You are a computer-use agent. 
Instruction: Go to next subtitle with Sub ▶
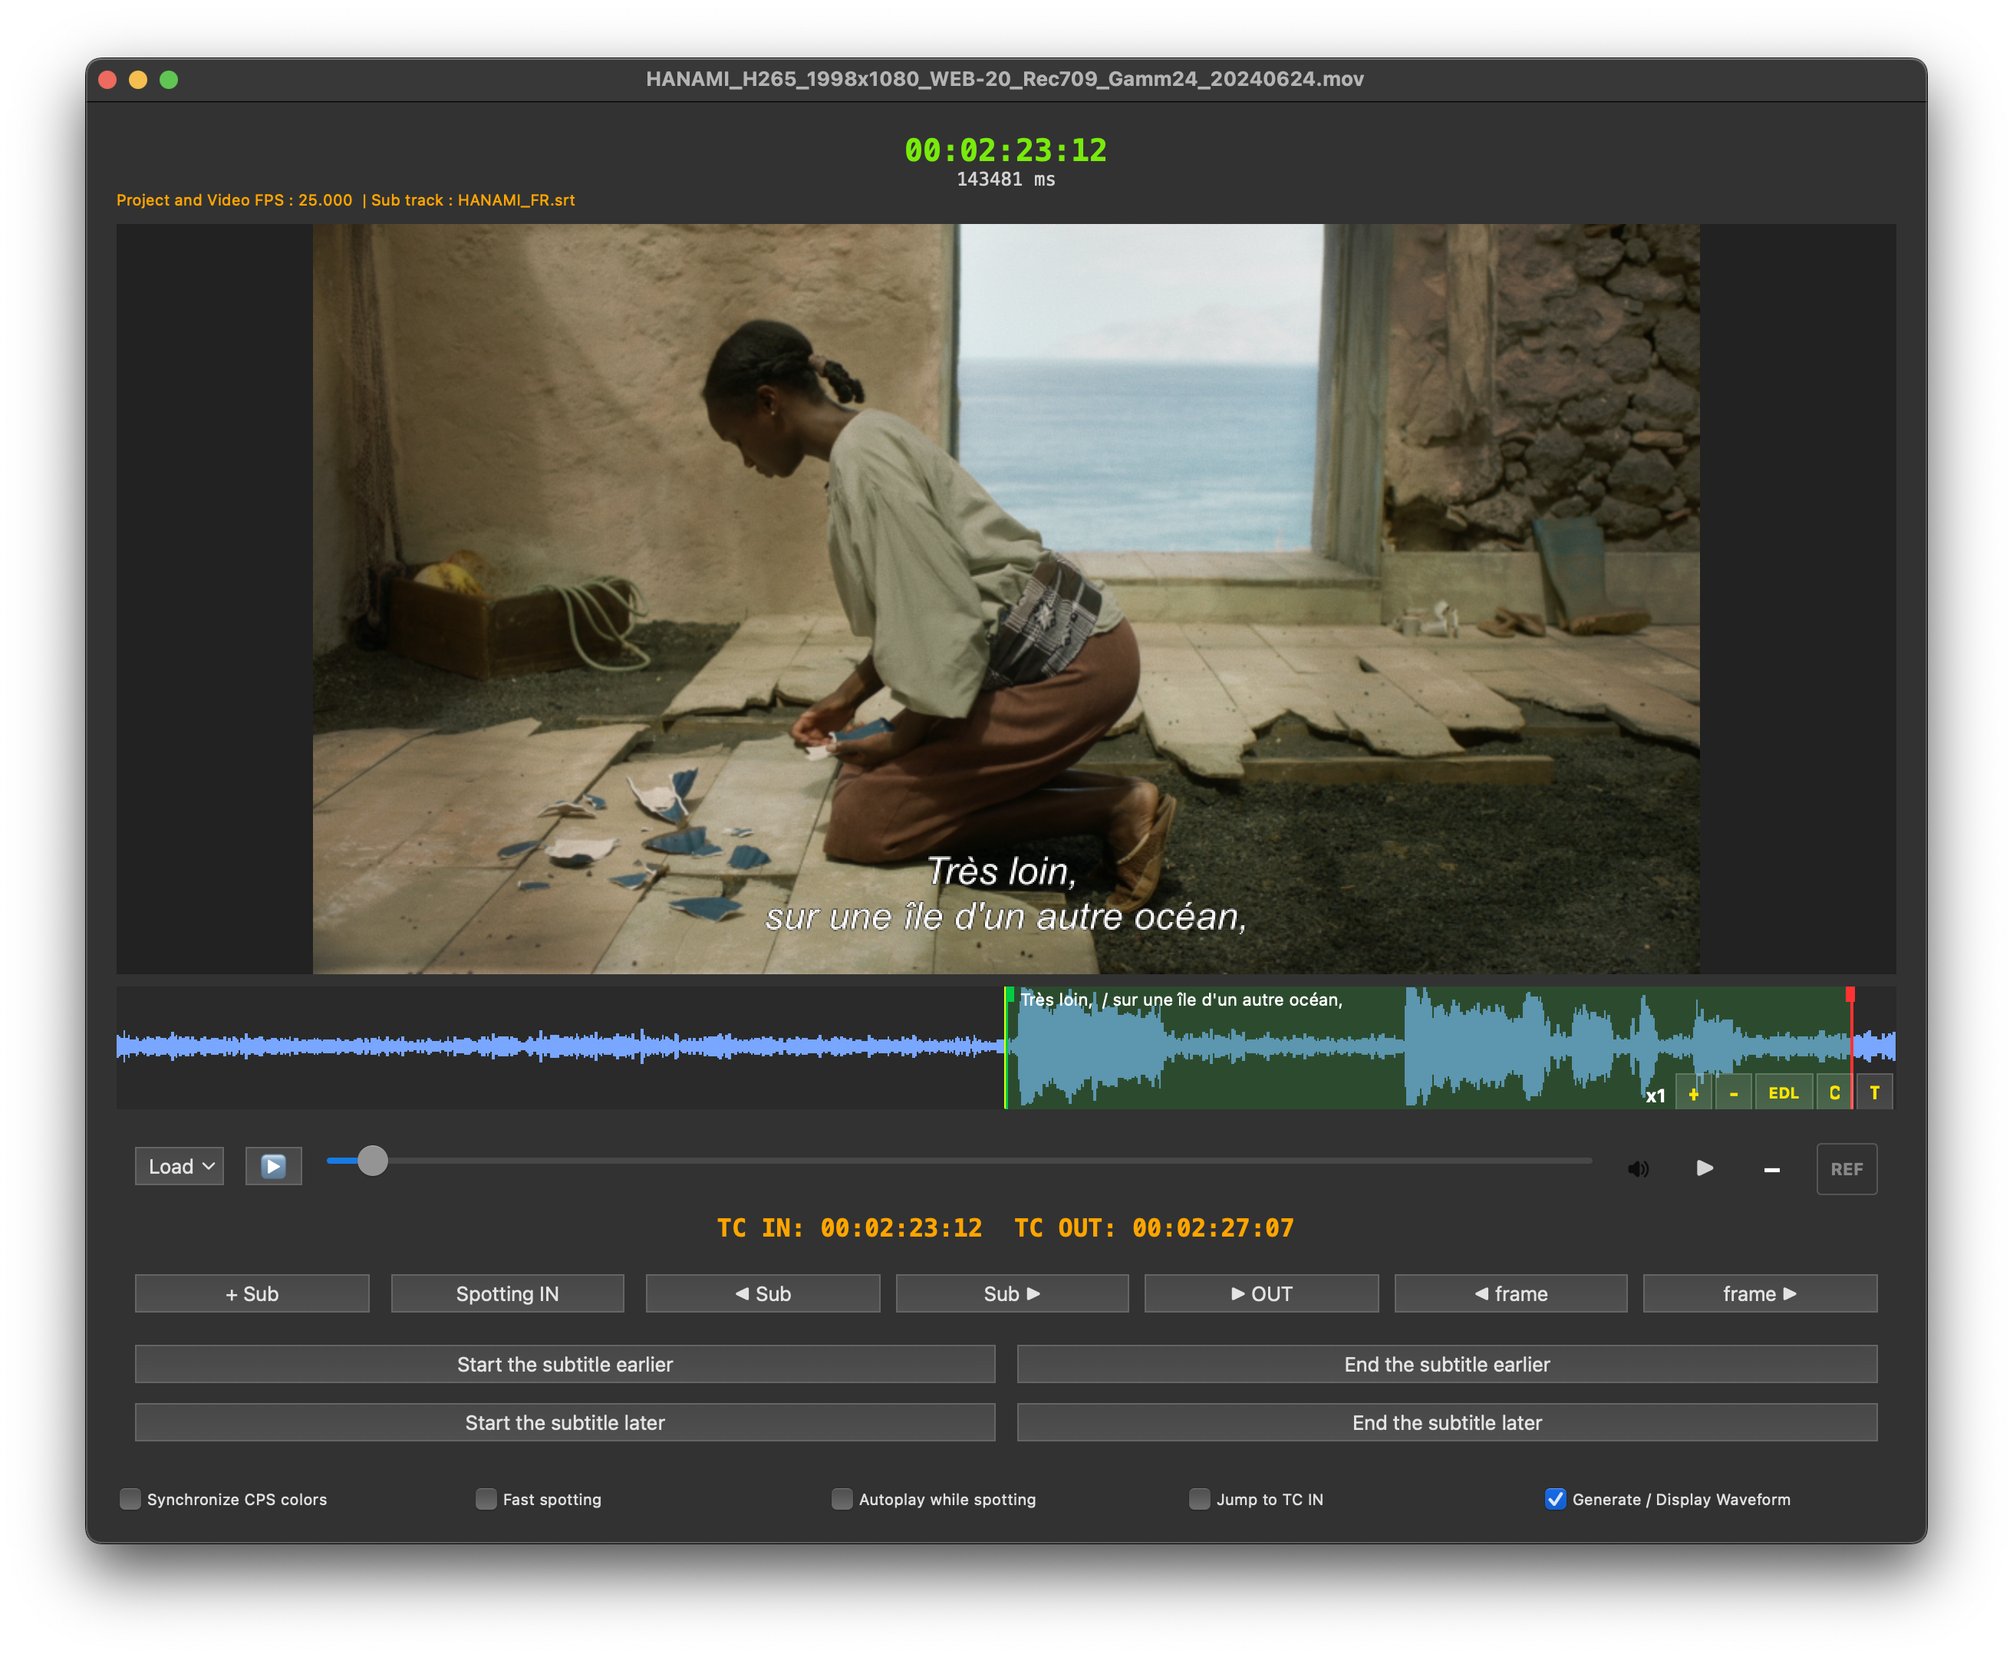click(1012, 1294)
